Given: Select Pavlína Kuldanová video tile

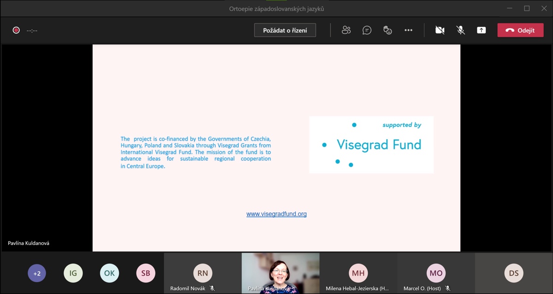Looking at the screenshot, I should pos(281,273).
